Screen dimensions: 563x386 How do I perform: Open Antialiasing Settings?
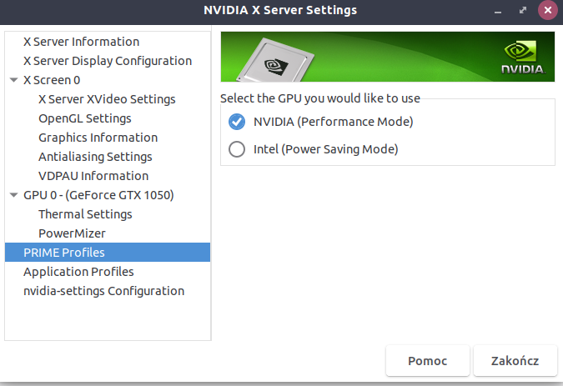(95, 157)
